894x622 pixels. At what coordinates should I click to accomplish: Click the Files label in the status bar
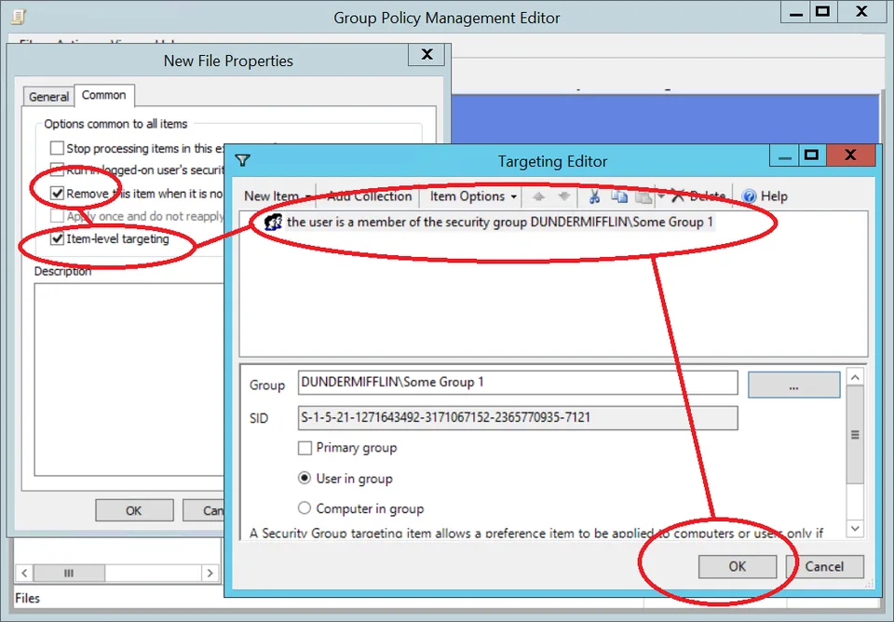[27, 598]
